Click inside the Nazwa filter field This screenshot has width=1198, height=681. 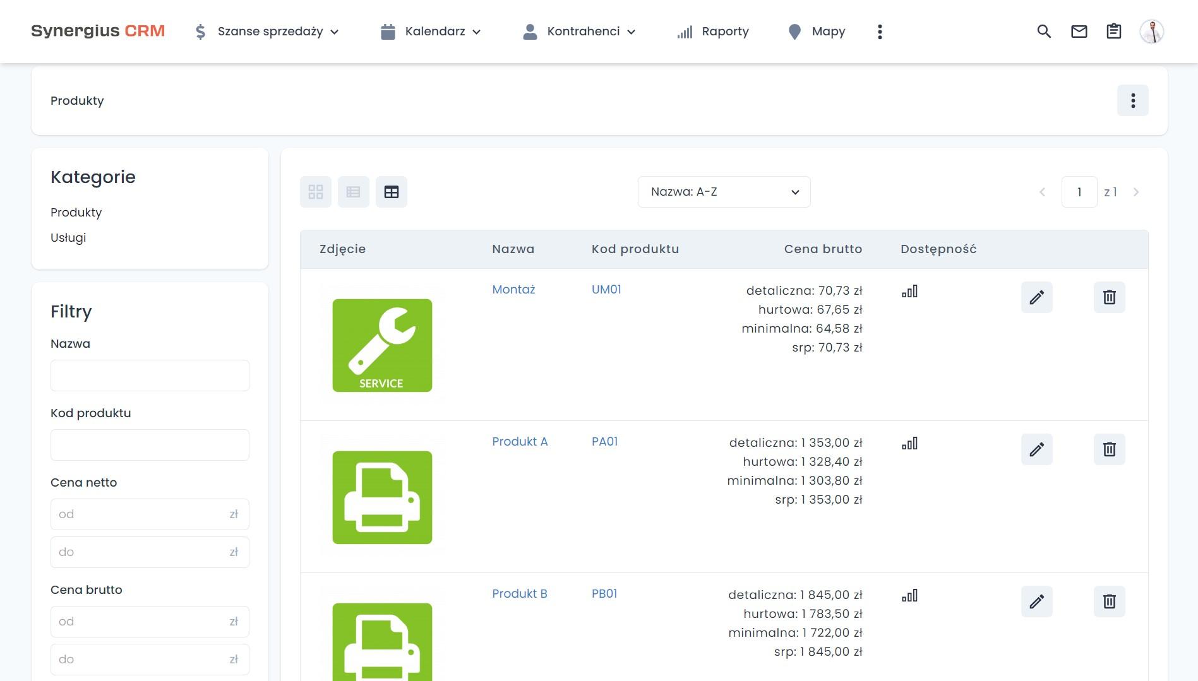pos(150,375)
